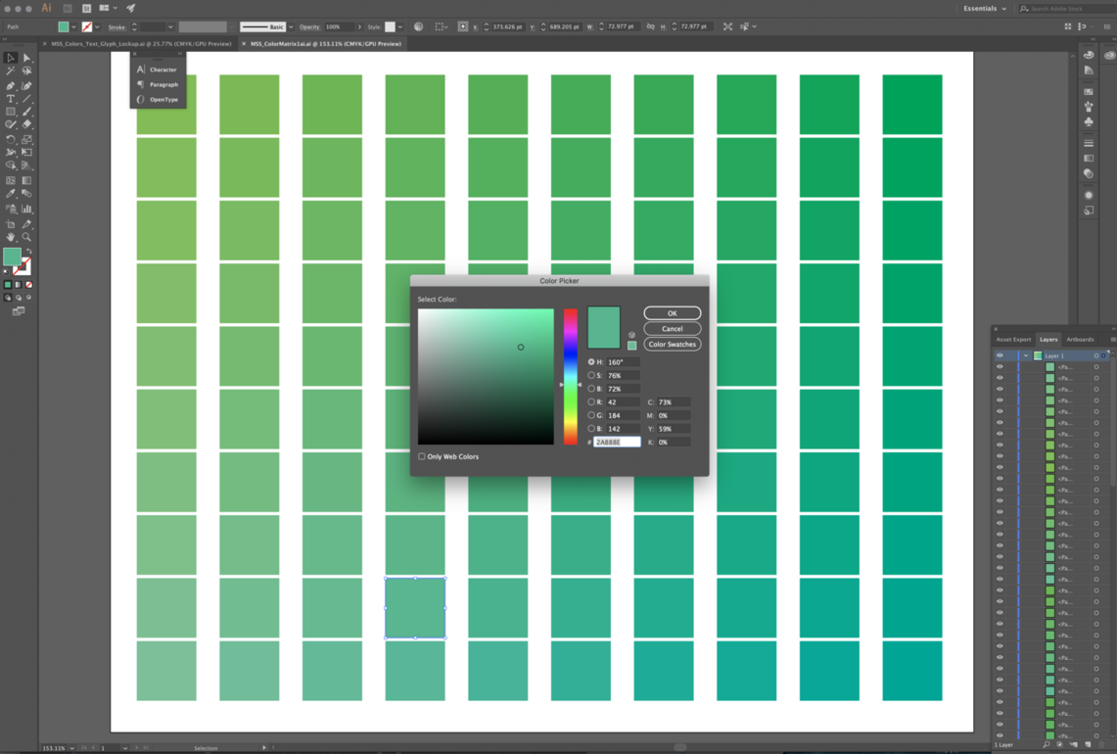
Task: Click in-gamut color swatch under warning cube
Action: [631, 346]
